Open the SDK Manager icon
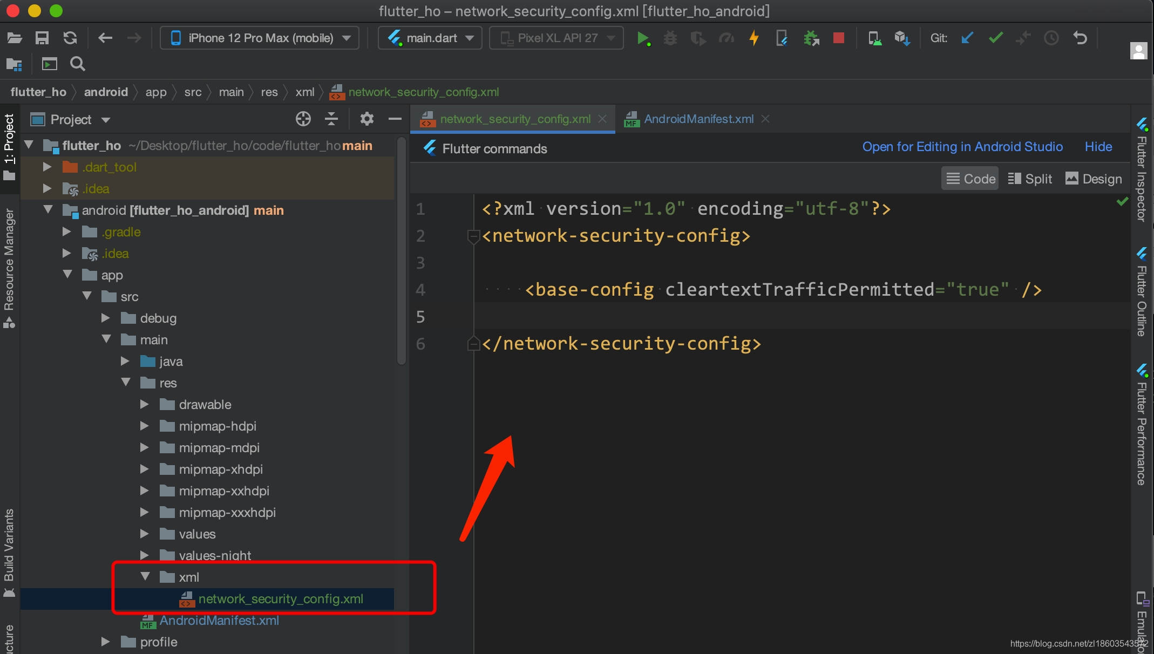 [x=902, y=38]
